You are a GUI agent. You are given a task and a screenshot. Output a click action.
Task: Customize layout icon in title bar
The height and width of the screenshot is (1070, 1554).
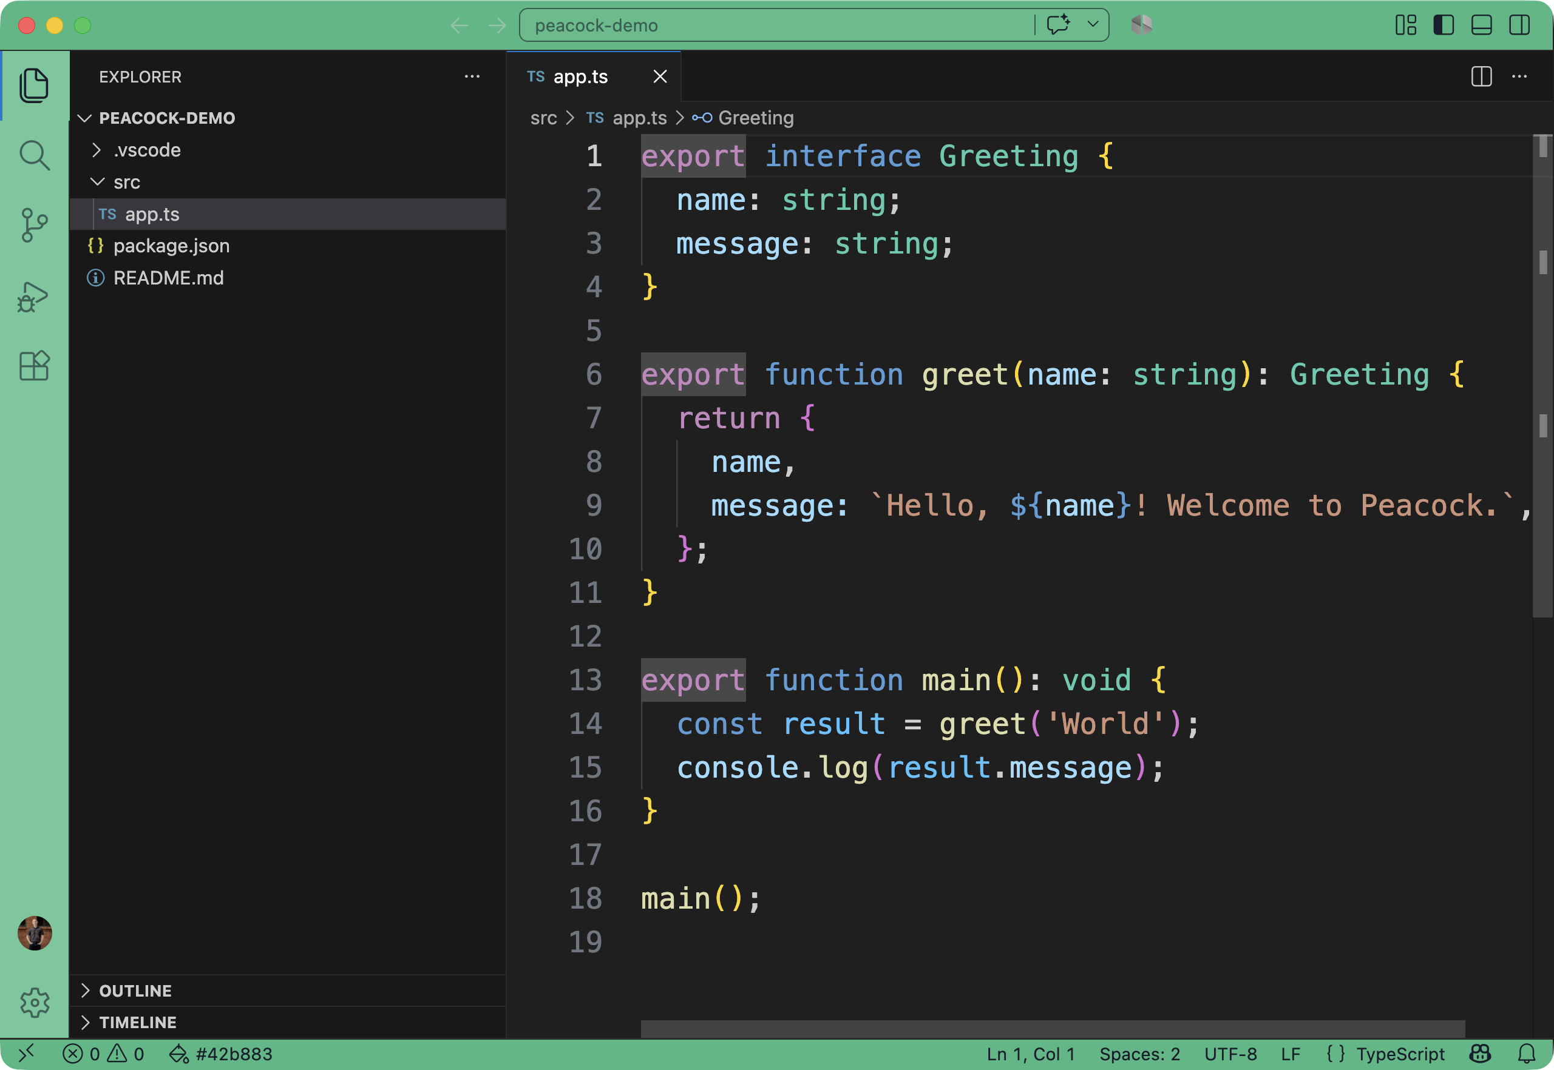(1406, 25)
